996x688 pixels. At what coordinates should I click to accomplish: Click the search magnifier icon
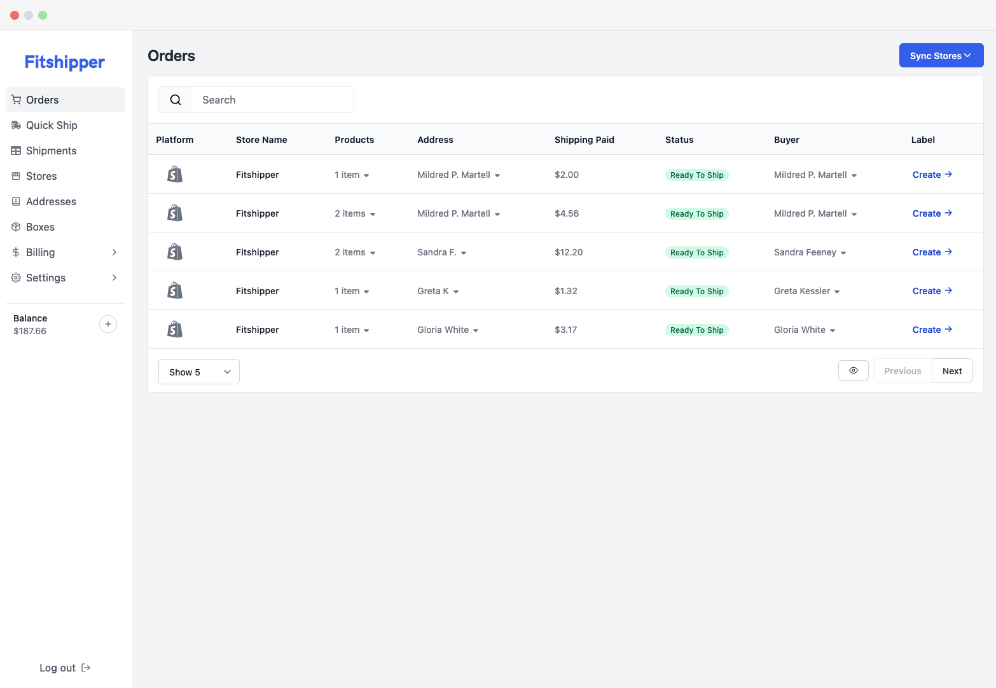pos(176,100)
